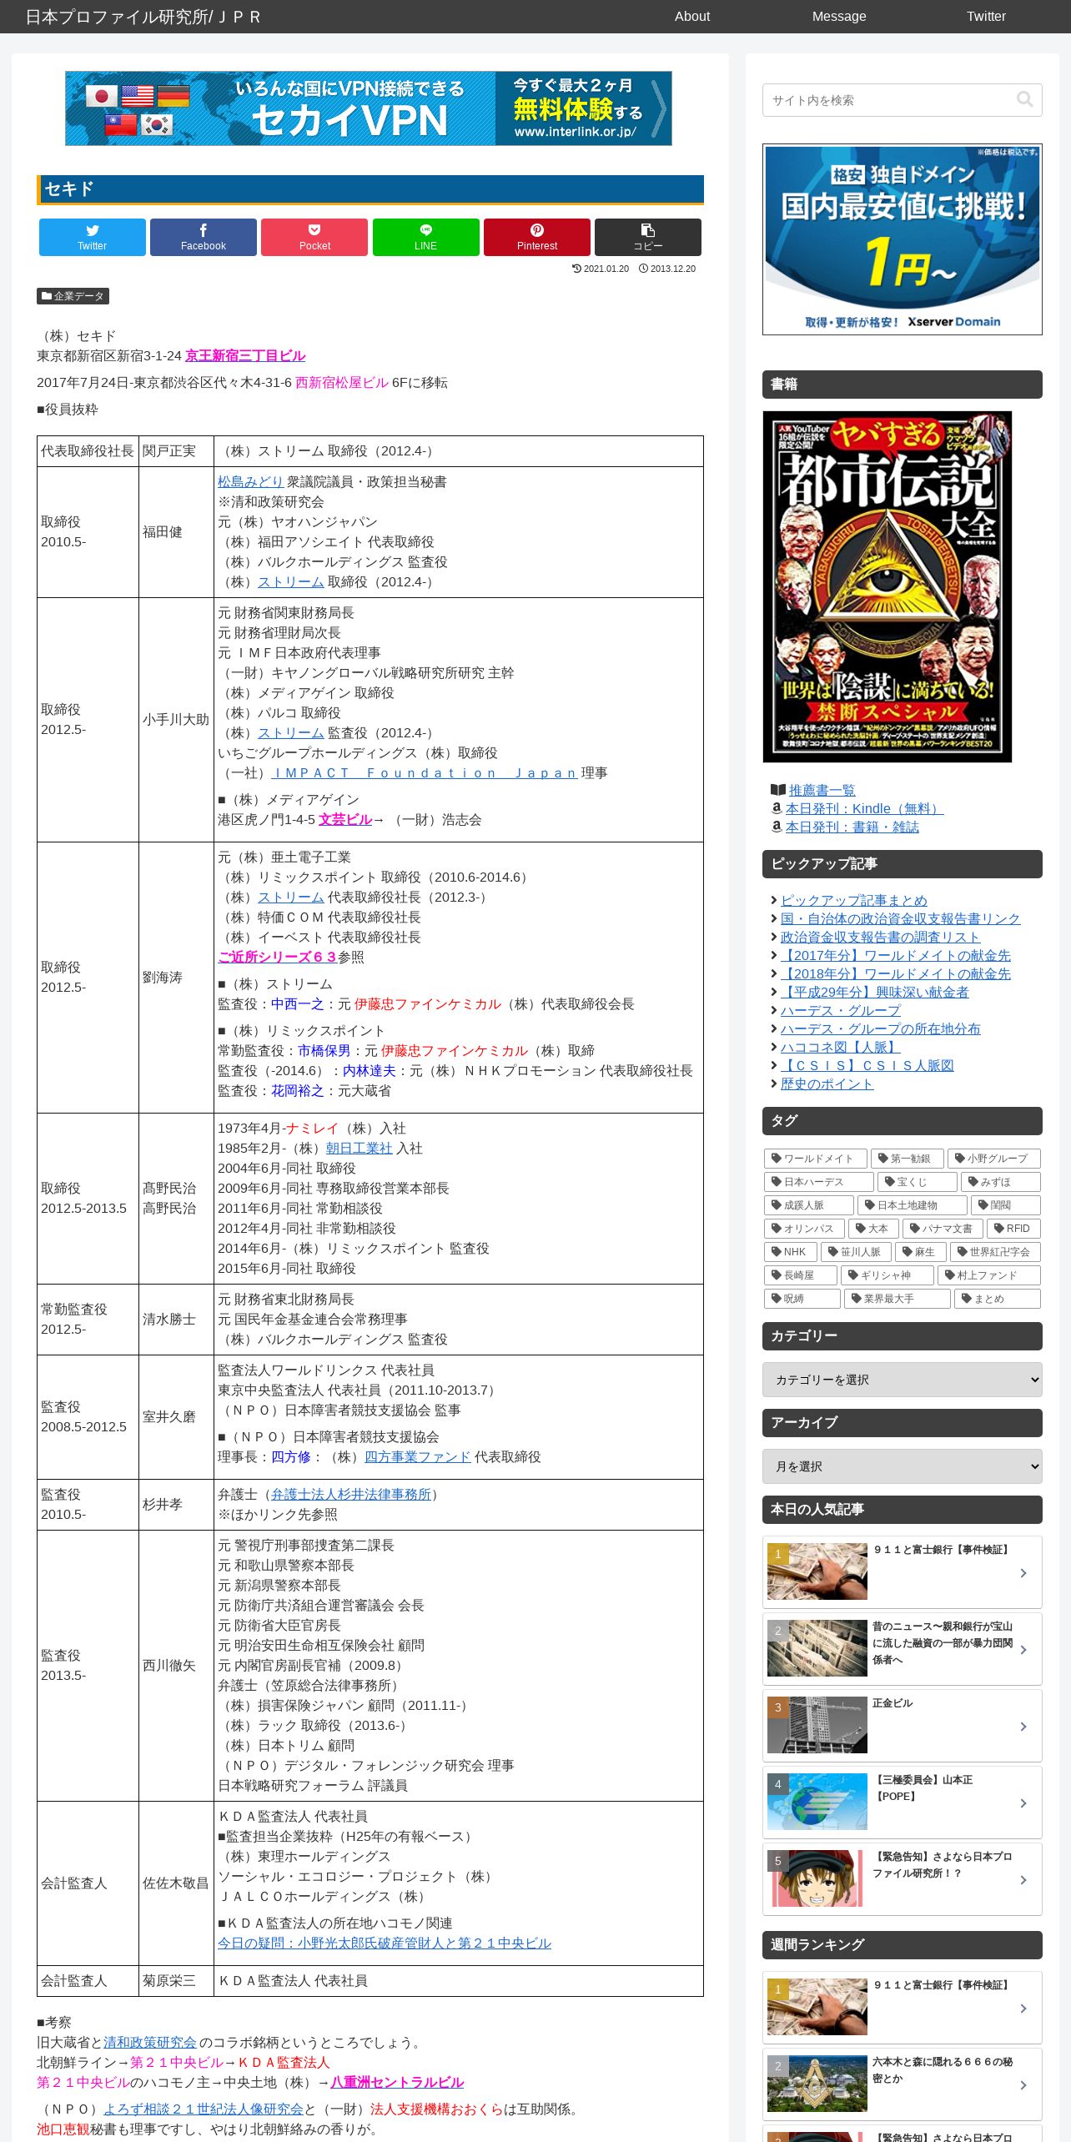
Task: Copy link with コピー button
Action: tap(648, 237)
